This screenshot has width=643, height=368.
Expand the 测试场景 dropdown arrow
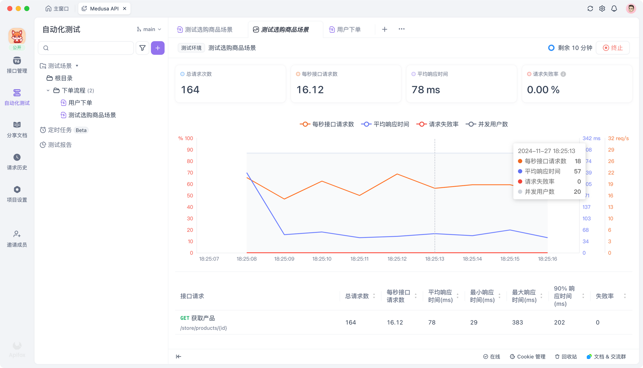(77, 66)
